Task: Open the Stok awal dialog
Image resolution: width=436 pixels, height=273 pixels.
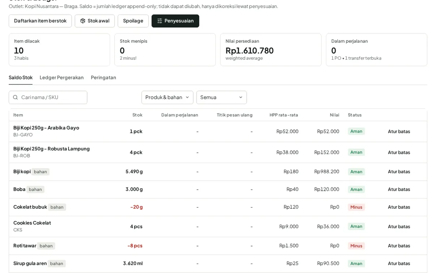Action: click(95, 21)
